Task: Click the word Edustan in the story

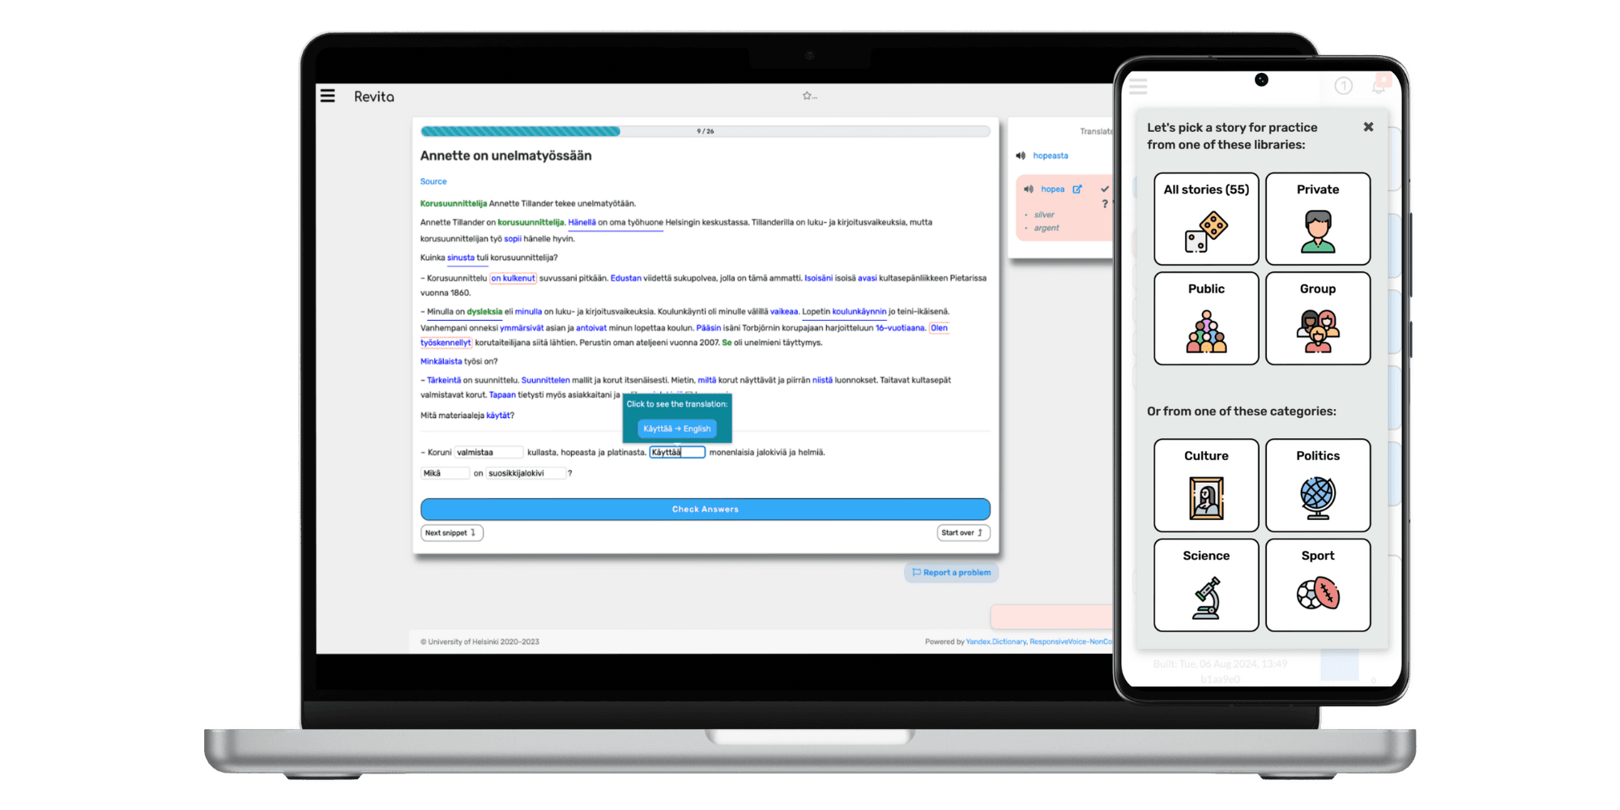Action: pos(625,278)
